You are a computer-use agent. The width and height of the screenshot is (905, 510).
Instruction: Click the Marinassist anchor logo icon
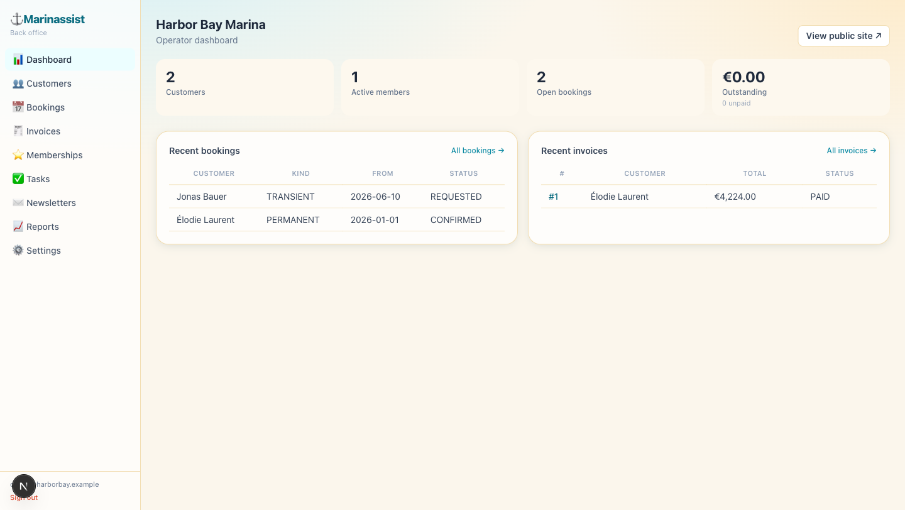[x=16, y=19]
